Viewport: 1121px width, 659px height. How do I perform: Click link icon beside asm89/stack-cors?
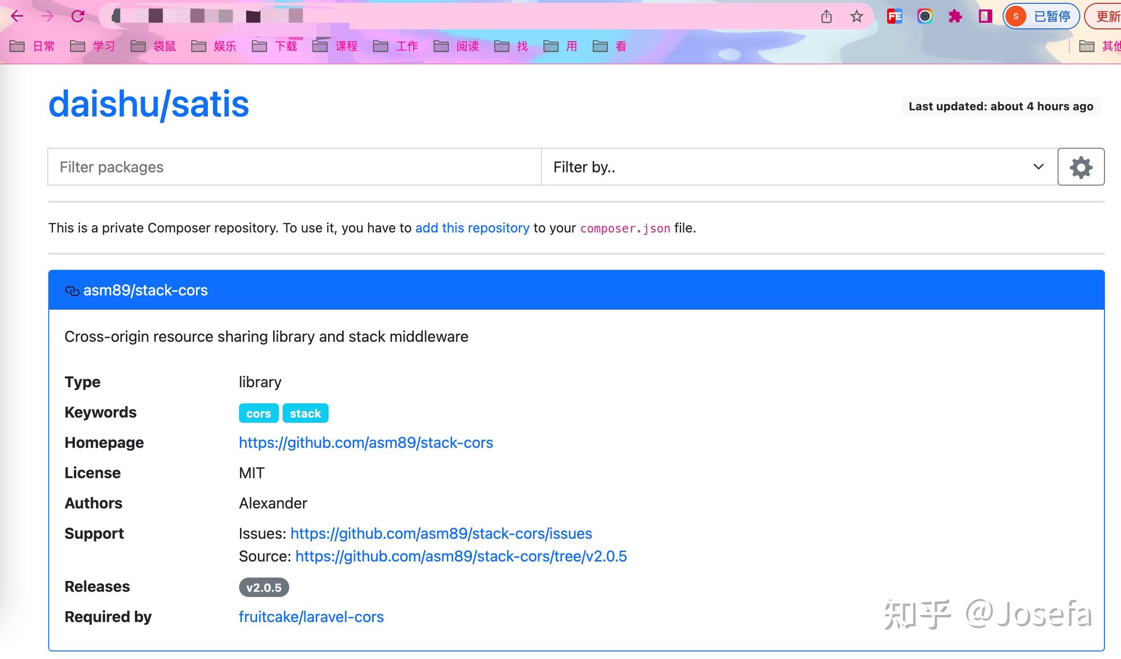(72, 291)
